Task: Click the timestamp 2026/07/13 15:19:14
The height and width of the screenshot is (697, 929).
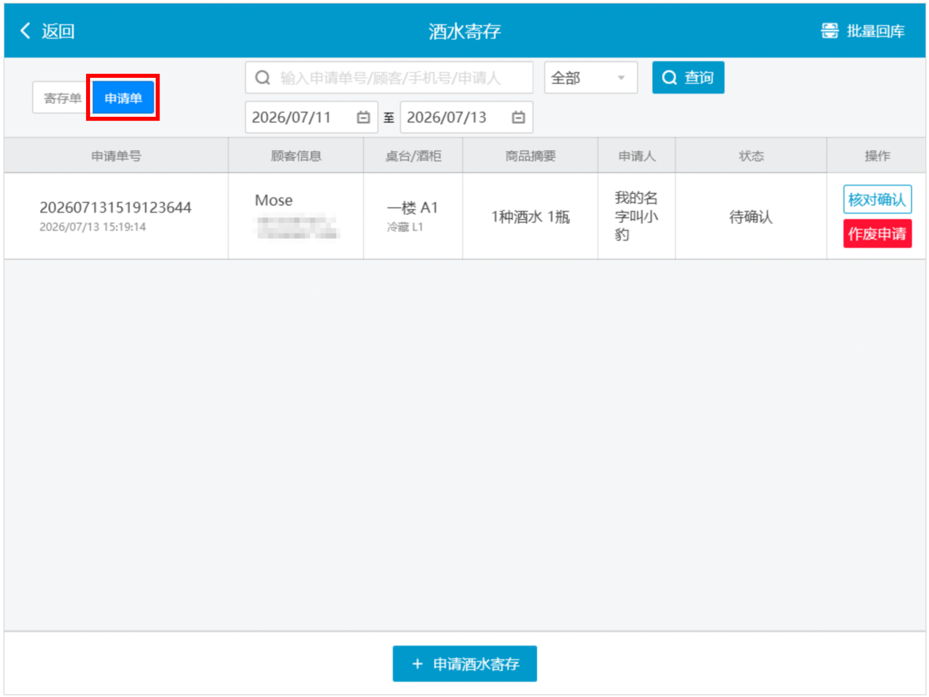Action: (93, 227)
